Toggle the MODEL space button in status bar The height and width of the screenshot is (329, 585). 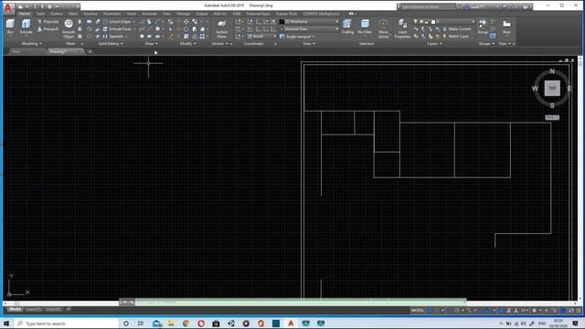417,311
